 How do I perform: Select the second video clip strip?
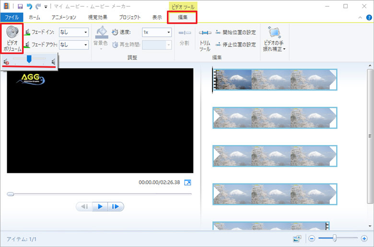[275, 117]
